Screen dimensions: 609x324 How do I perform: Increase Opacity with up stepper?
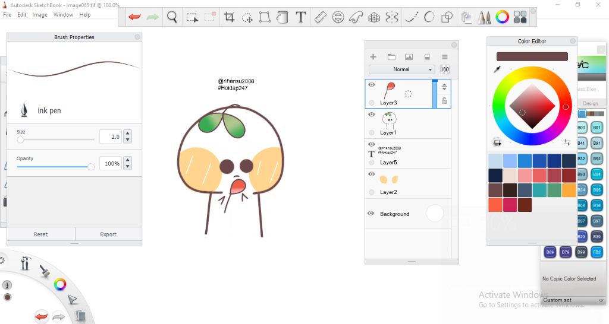[x=128, y=160]
